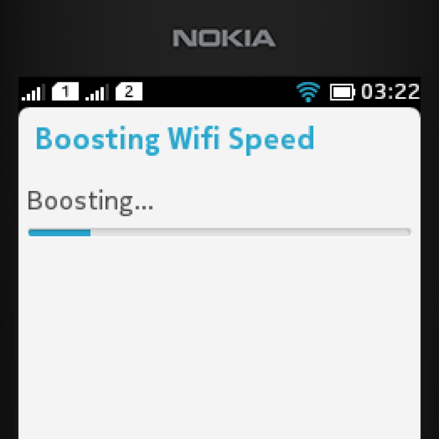Click the 03:22 clock in status bar
Viewport: 439px width, 439px height.
click(x=390, y=91)
